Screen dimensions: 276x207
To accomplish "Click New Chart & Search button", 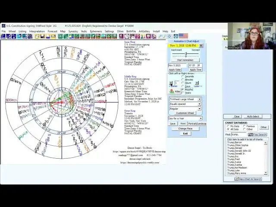I will pos(248,179).
